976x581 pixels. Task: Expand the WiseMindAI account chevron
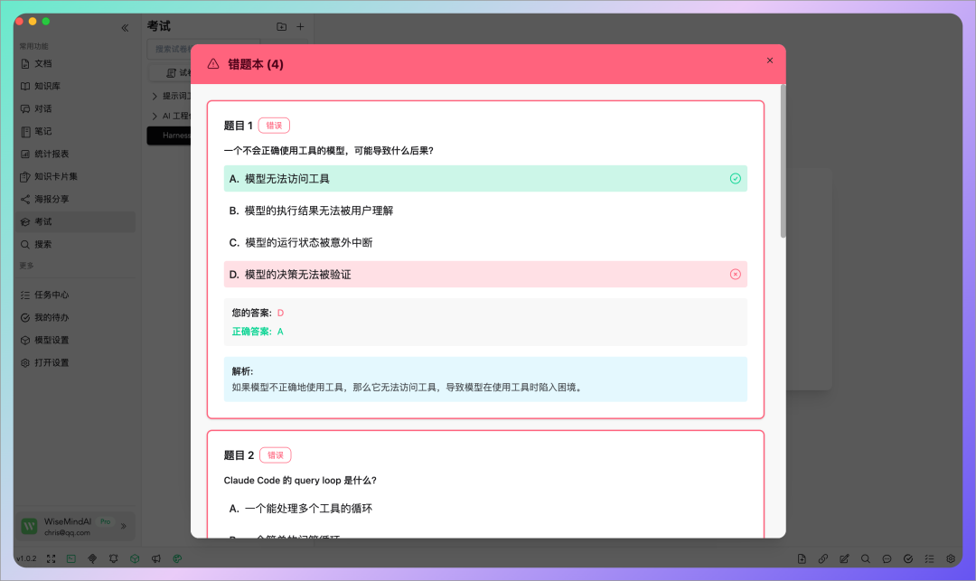tap(123, 526)
